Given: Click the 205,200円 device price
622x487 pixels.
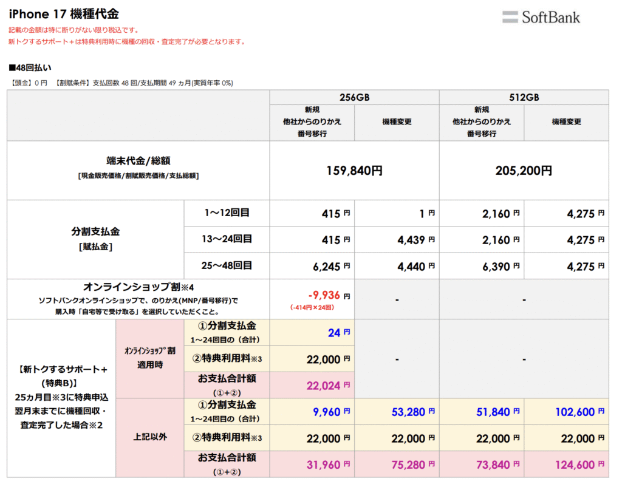Looking at the screenshot, I should coord(524,171).
